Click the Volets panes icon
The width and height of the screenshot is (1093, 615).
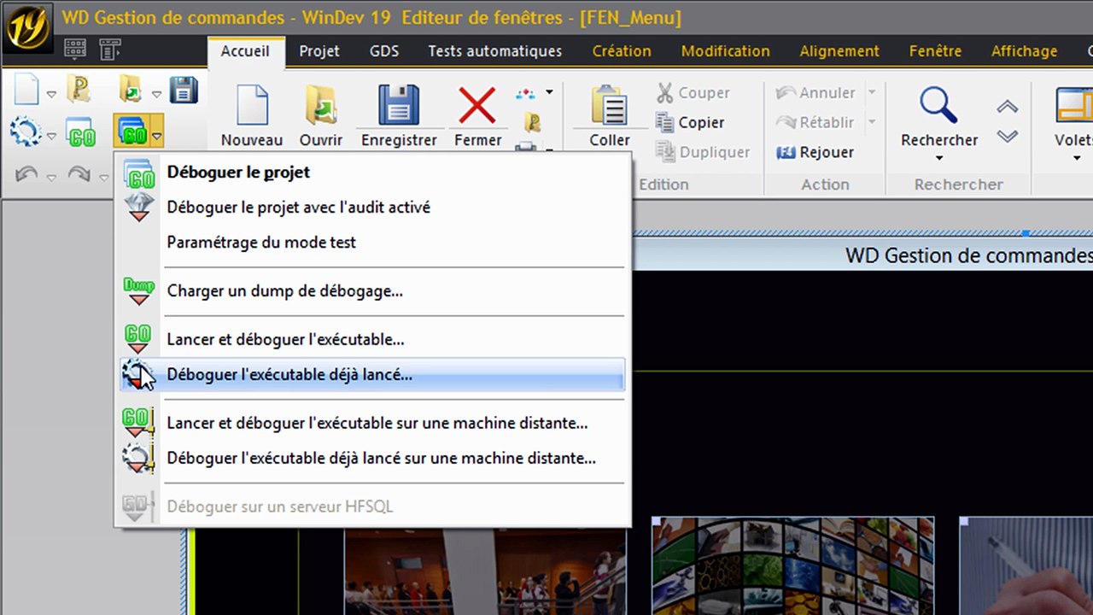tap(1076, 106)
